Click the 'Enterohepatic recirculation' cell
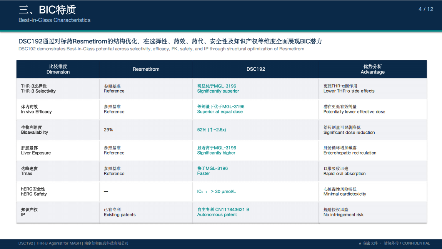 [x=350, y=150]
